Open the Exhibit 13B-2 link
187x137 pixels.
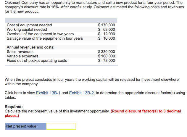[81, 93]
